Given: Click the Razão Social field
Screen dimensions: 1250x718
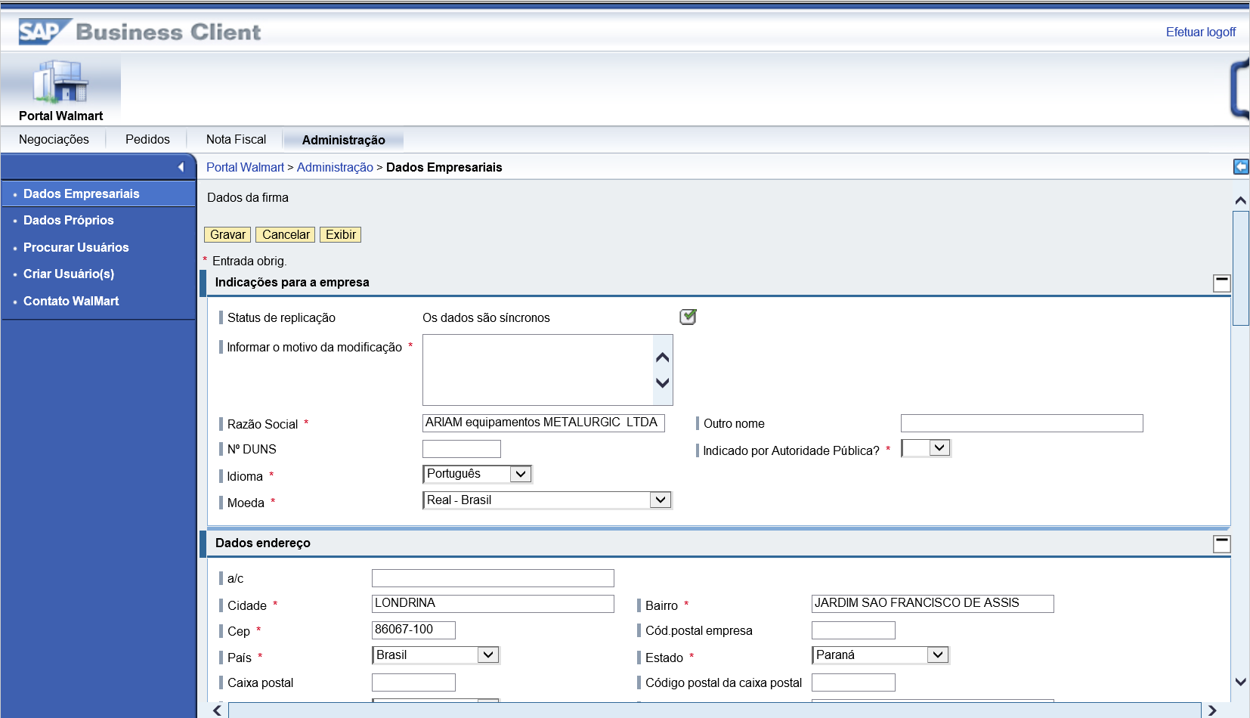Looking at the screenshot, I should (x=543, y=422).
